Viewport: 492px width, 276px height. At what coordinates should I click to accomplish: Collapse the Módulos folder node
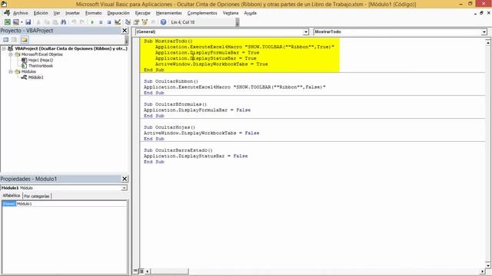point(10,71)
